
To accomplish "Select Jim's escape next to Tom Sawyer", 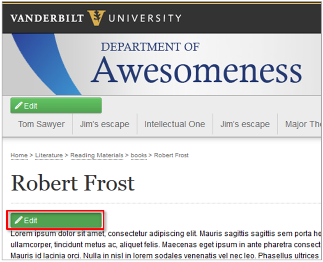I will coord(104,124).
